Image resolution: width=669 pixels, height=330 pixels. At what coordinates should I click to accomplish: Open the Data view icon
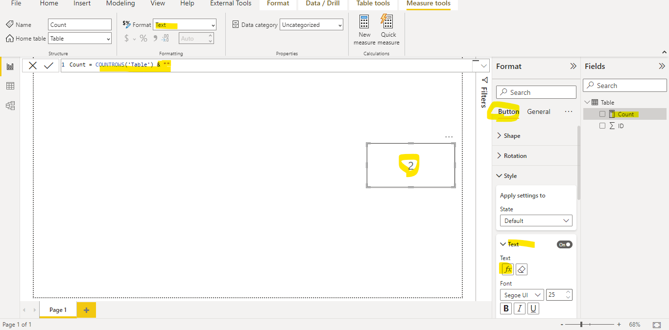coord(10,86)
